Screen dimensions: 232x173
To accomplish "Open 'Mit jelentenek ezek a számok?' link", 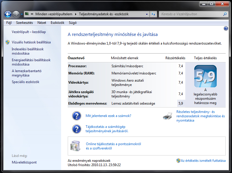I will click(108, 116).
